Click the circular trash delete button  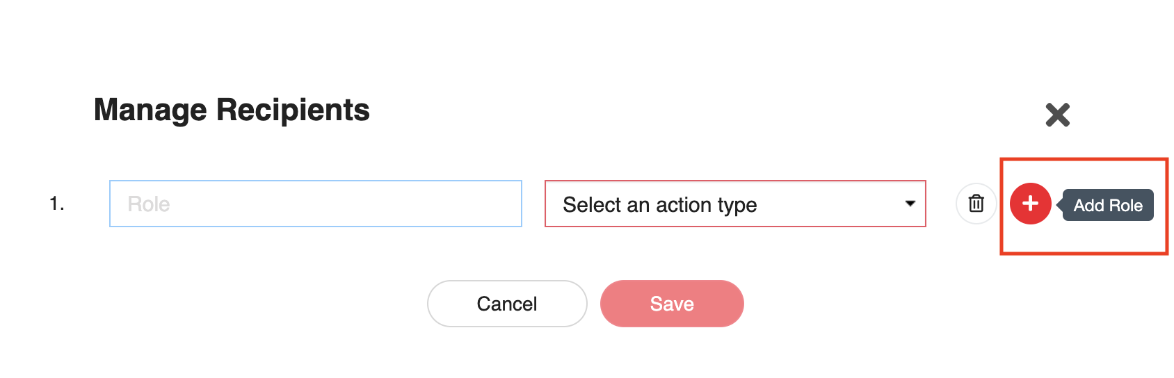tap(976, 204)
